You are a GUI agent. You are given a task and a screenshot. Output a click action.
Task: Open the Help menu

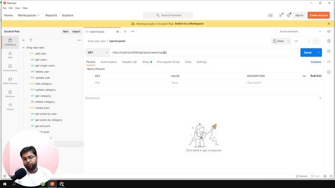click(x=25, y=8)
